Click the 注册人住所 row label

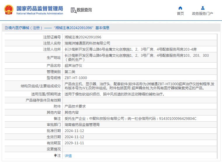click(52, 49)
